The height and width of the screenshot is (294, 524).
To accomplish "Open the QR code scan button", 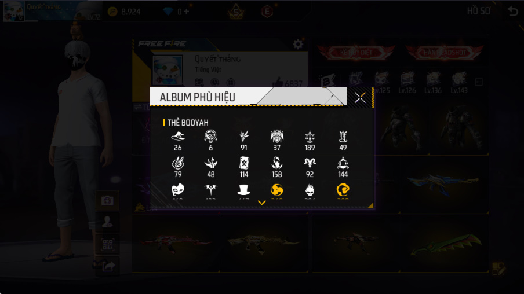I will point(107,244).
